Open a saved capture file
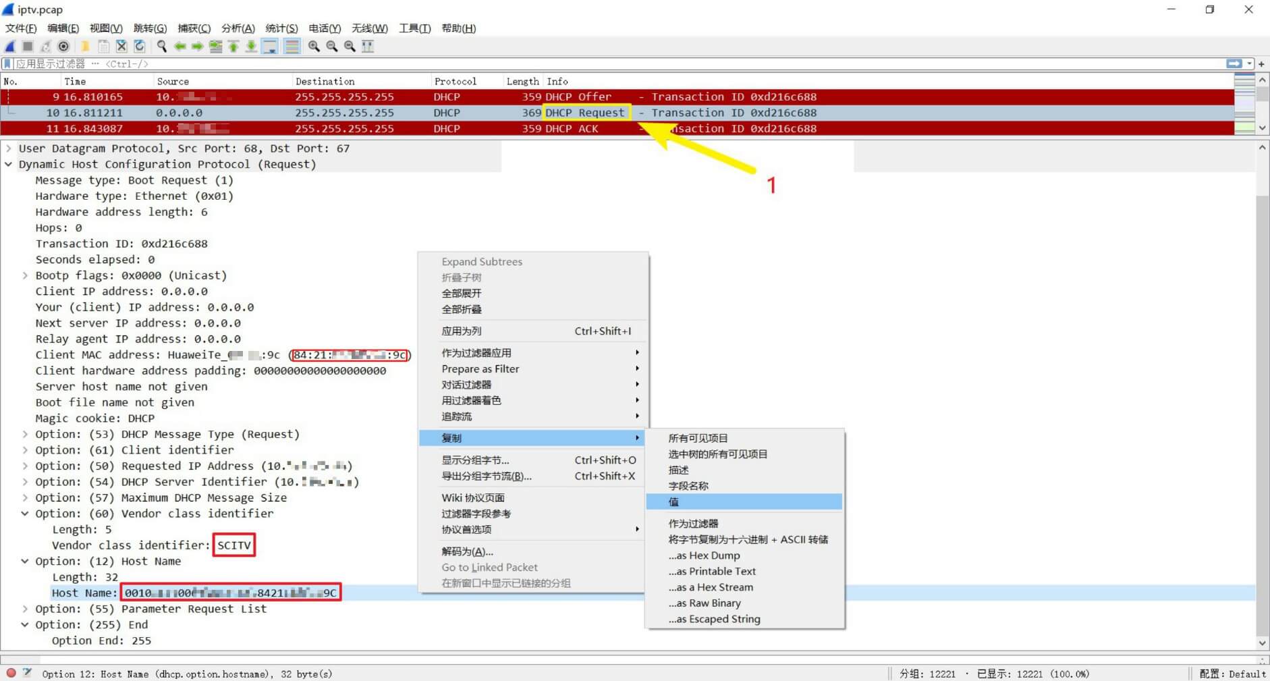Image resolution: width=1270 pixels, height=681 pixels. 84,46
